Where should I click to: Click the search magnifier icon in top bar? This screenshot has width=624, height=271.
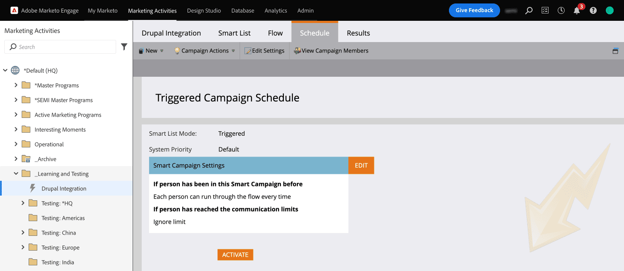tap(529, 10)
